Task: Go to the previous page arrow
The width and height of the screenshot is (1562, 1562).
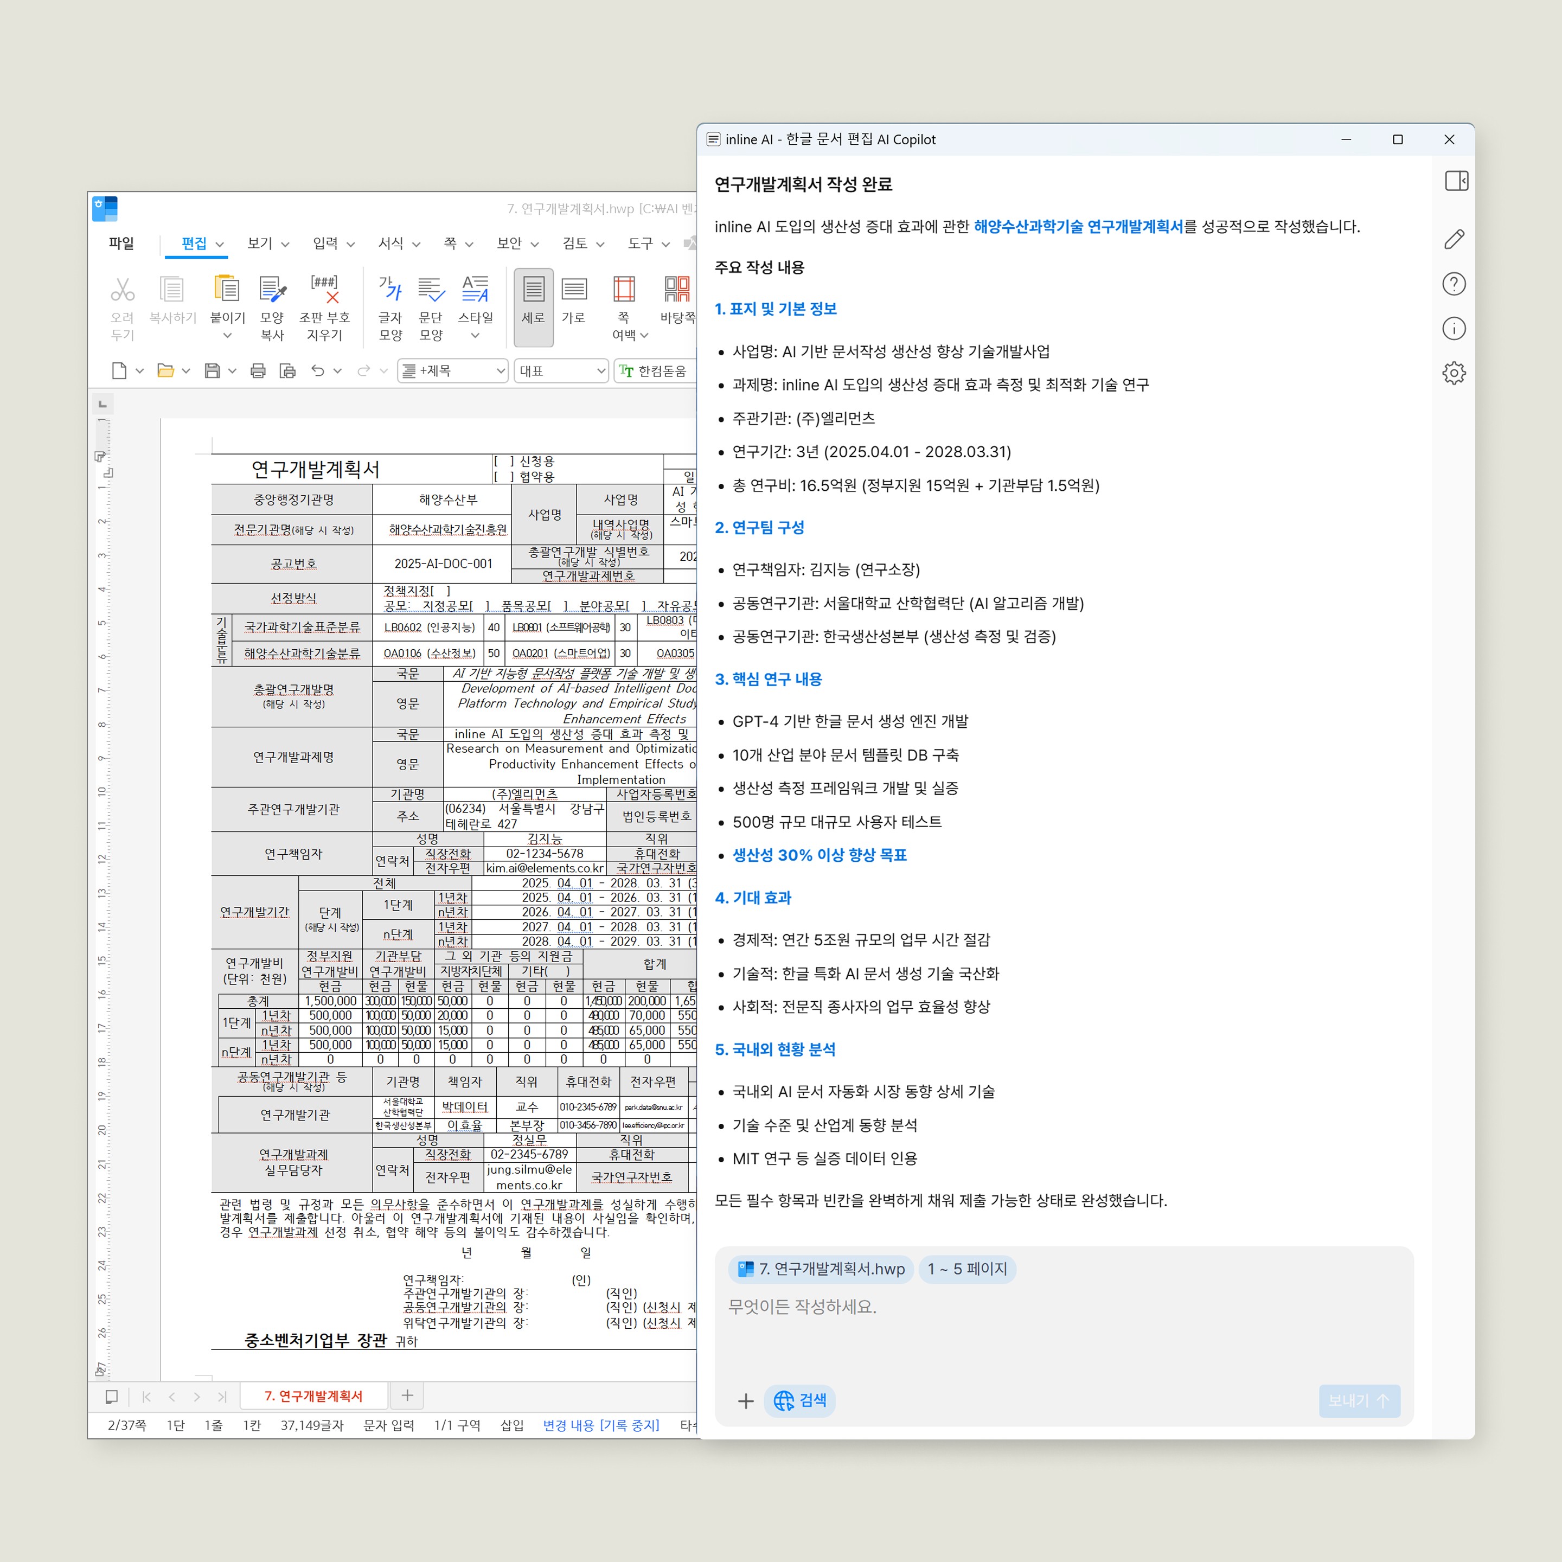Action: click(172, 1396)
